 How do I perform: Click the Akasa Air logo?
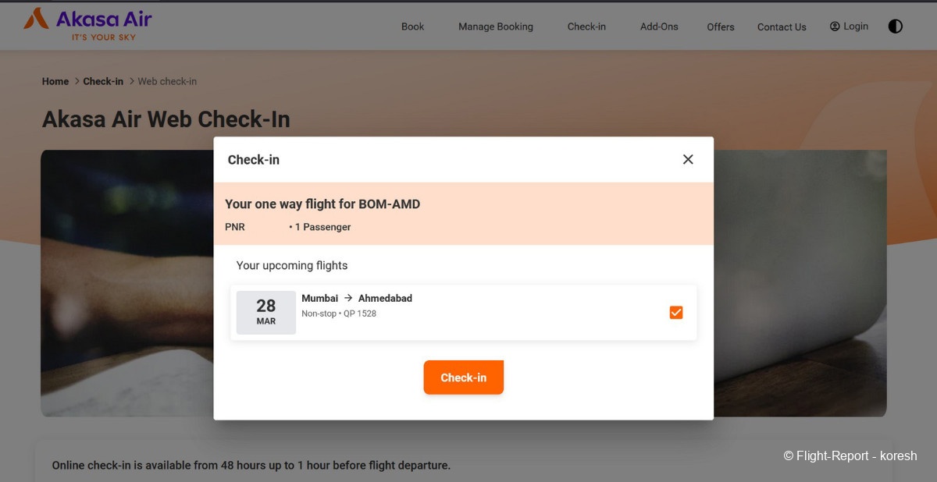tap(87, 24)
